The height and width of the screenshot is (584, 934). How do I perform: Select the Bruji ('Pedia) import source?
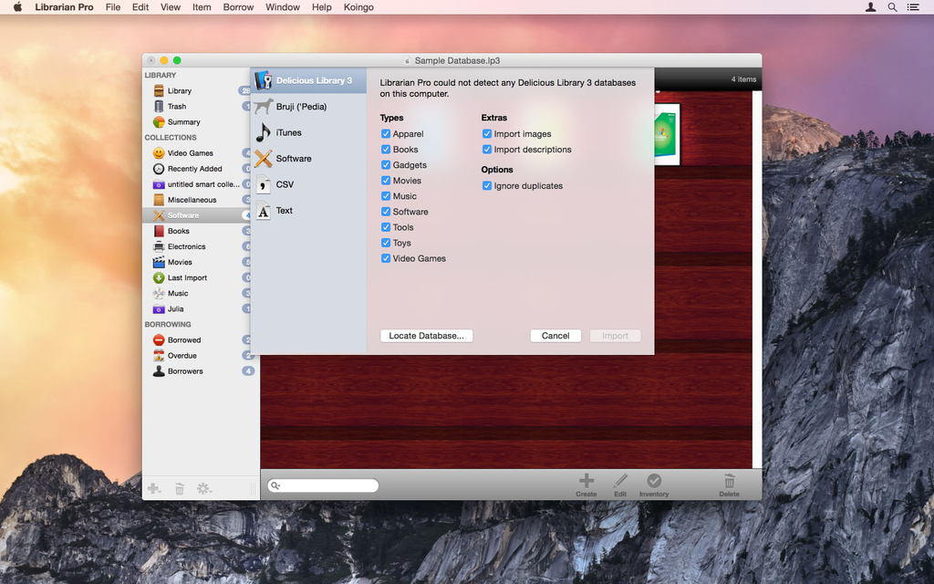tap(301, 107)
